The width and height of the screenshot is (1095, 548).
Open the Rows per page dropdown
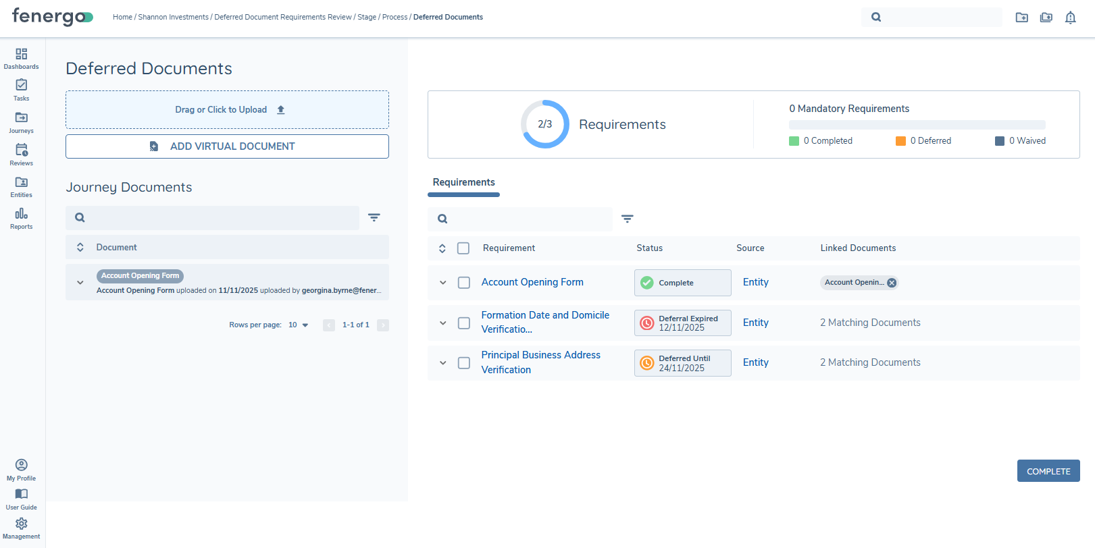pos(298,325)
